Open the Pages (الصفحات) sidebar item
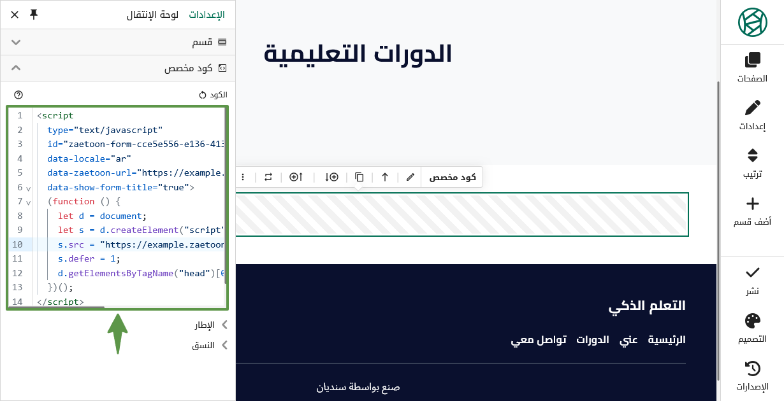The height and width of the screenshot is (401, 784). point(752,68)
